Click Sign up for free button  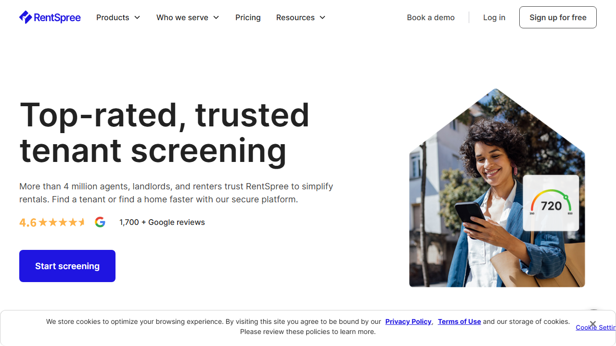(x=558, y=17)
